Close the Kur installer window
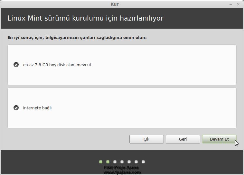The height and width of the screenshot is (175, 244). [x=238, y=5]
